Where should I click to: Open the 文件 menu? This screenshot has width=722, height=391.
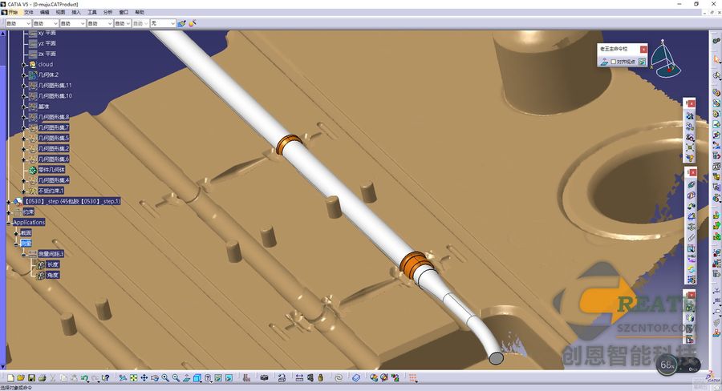29,12
